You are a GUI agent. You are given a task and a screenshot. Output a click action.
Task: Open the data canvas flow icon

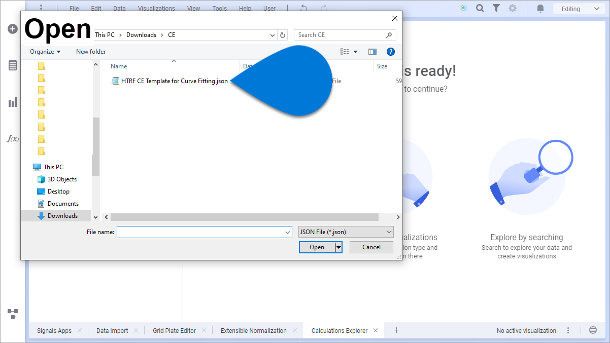click(13, 314)
